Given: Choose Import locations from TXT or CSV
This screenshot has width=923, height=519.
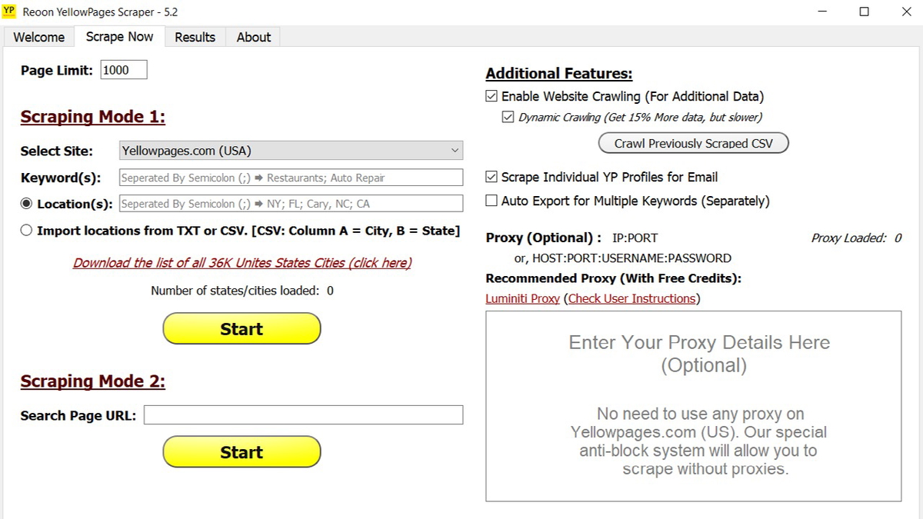Looking at the screenshot, I should (x=25, y=230).
